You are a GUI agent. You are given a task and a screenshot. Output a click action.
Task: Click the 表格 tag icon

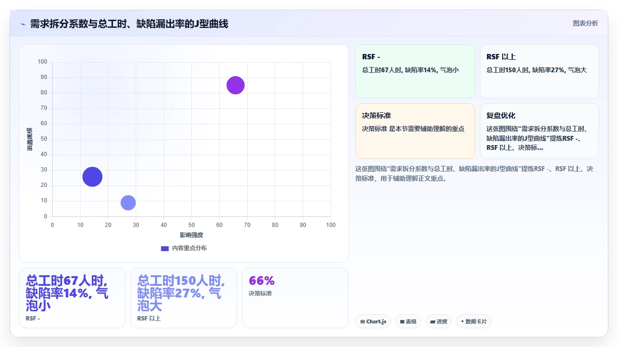point(402,321)
